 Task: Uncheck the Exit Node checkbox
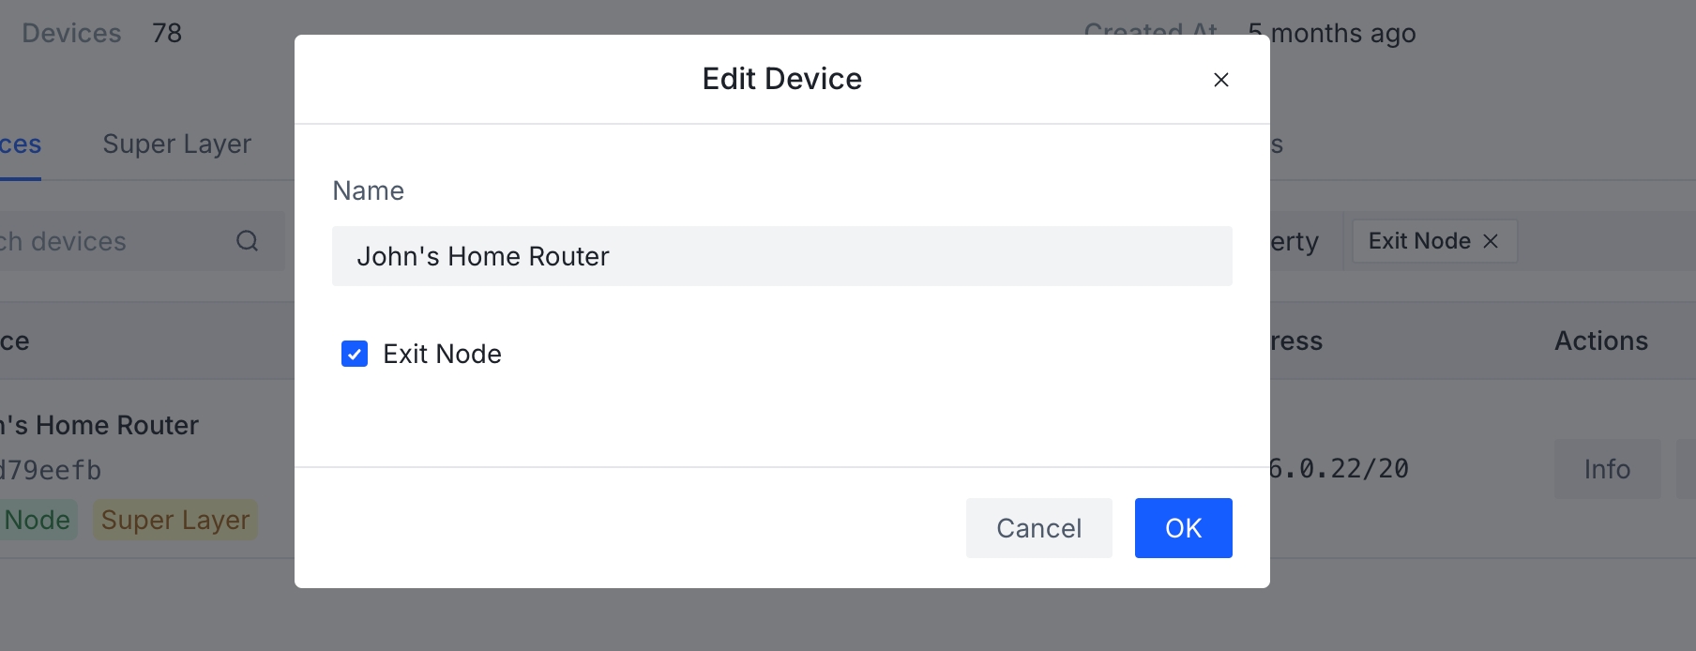[355, 354]
